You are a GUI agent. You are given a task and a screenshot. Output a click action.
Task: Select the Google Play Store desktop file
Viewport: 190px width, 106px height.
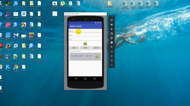39,58
